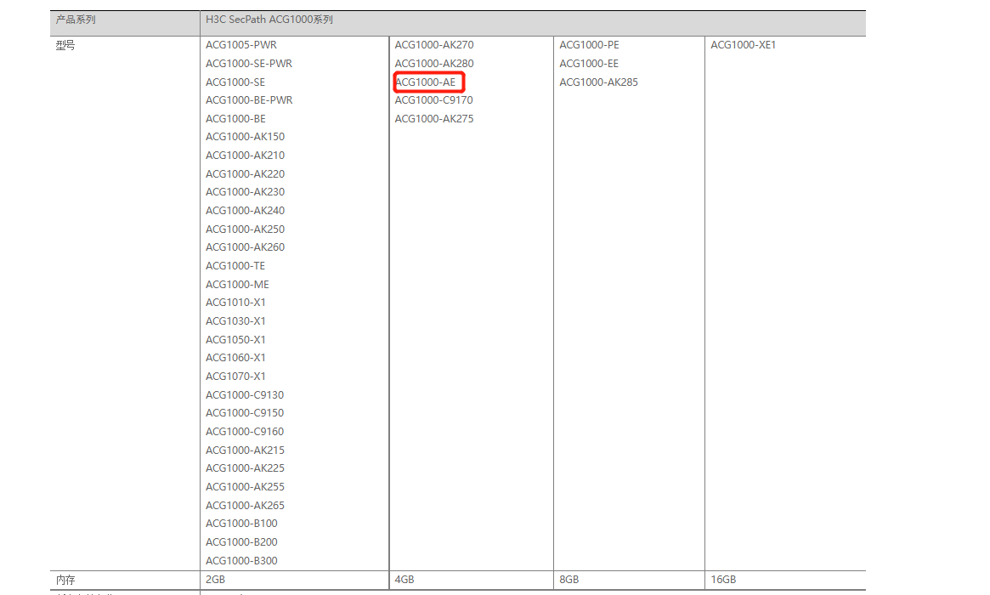Click the ACG1050-X1 entry
Image resolution: width=990 pixels, height=595 pixels.
pos(235,339)
